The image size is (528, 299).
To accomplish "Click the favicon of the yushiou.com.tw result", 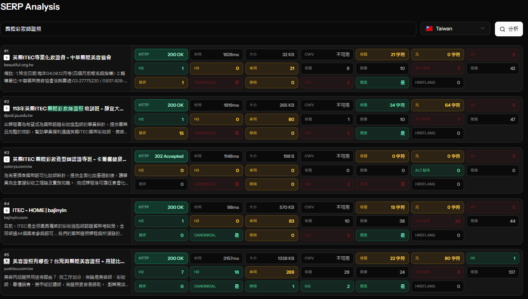I will [6, 261].
